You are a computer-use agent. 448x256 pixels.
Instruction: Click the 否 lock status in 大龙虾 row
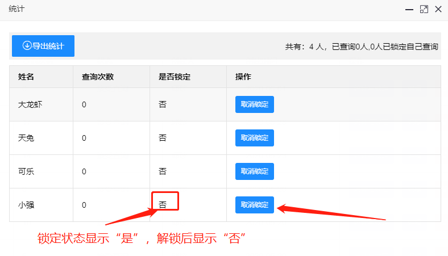(x=163, y=104)
